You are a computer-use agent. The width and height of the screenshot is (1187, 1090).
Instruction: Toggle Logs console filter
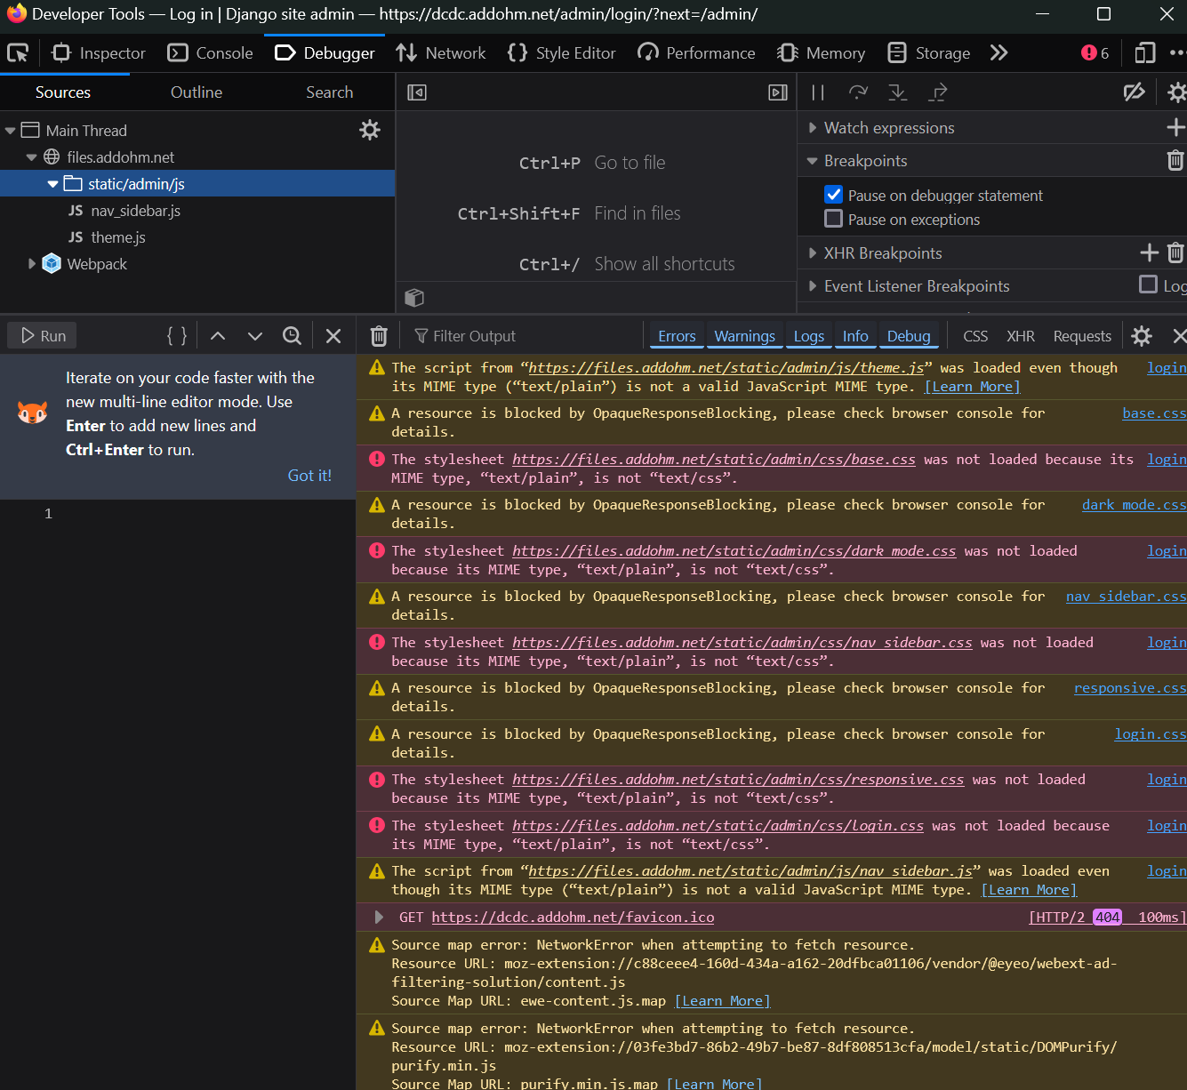coord(809,336)
